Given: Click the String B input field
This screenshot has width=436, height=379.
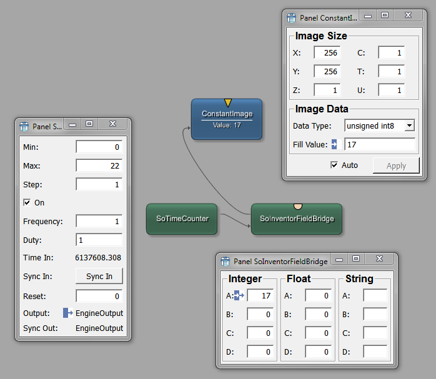Looking at the screenshot, I should click(x=375, y=315).
